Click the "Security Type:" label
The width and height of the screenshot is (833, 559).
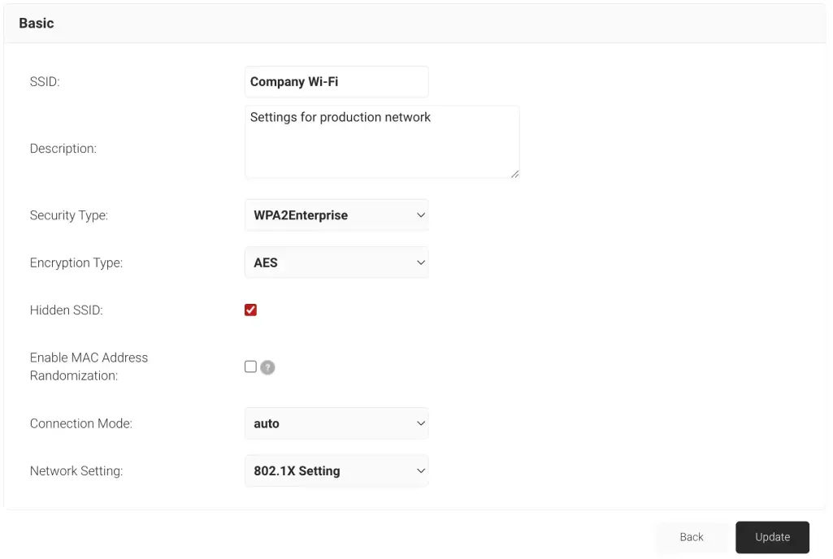coord(69,215)
